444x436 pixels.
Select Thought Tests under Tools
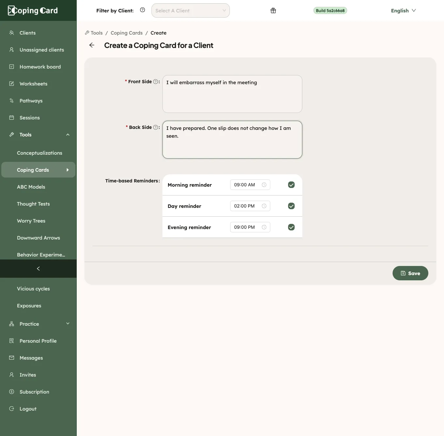(x=38, y=204)
